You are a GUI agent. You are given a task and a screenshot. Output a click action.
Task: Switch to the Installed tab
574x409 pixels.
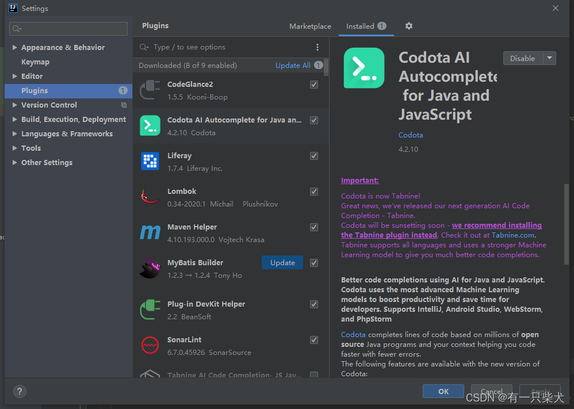pyautogui.click(x=360, y=26)
